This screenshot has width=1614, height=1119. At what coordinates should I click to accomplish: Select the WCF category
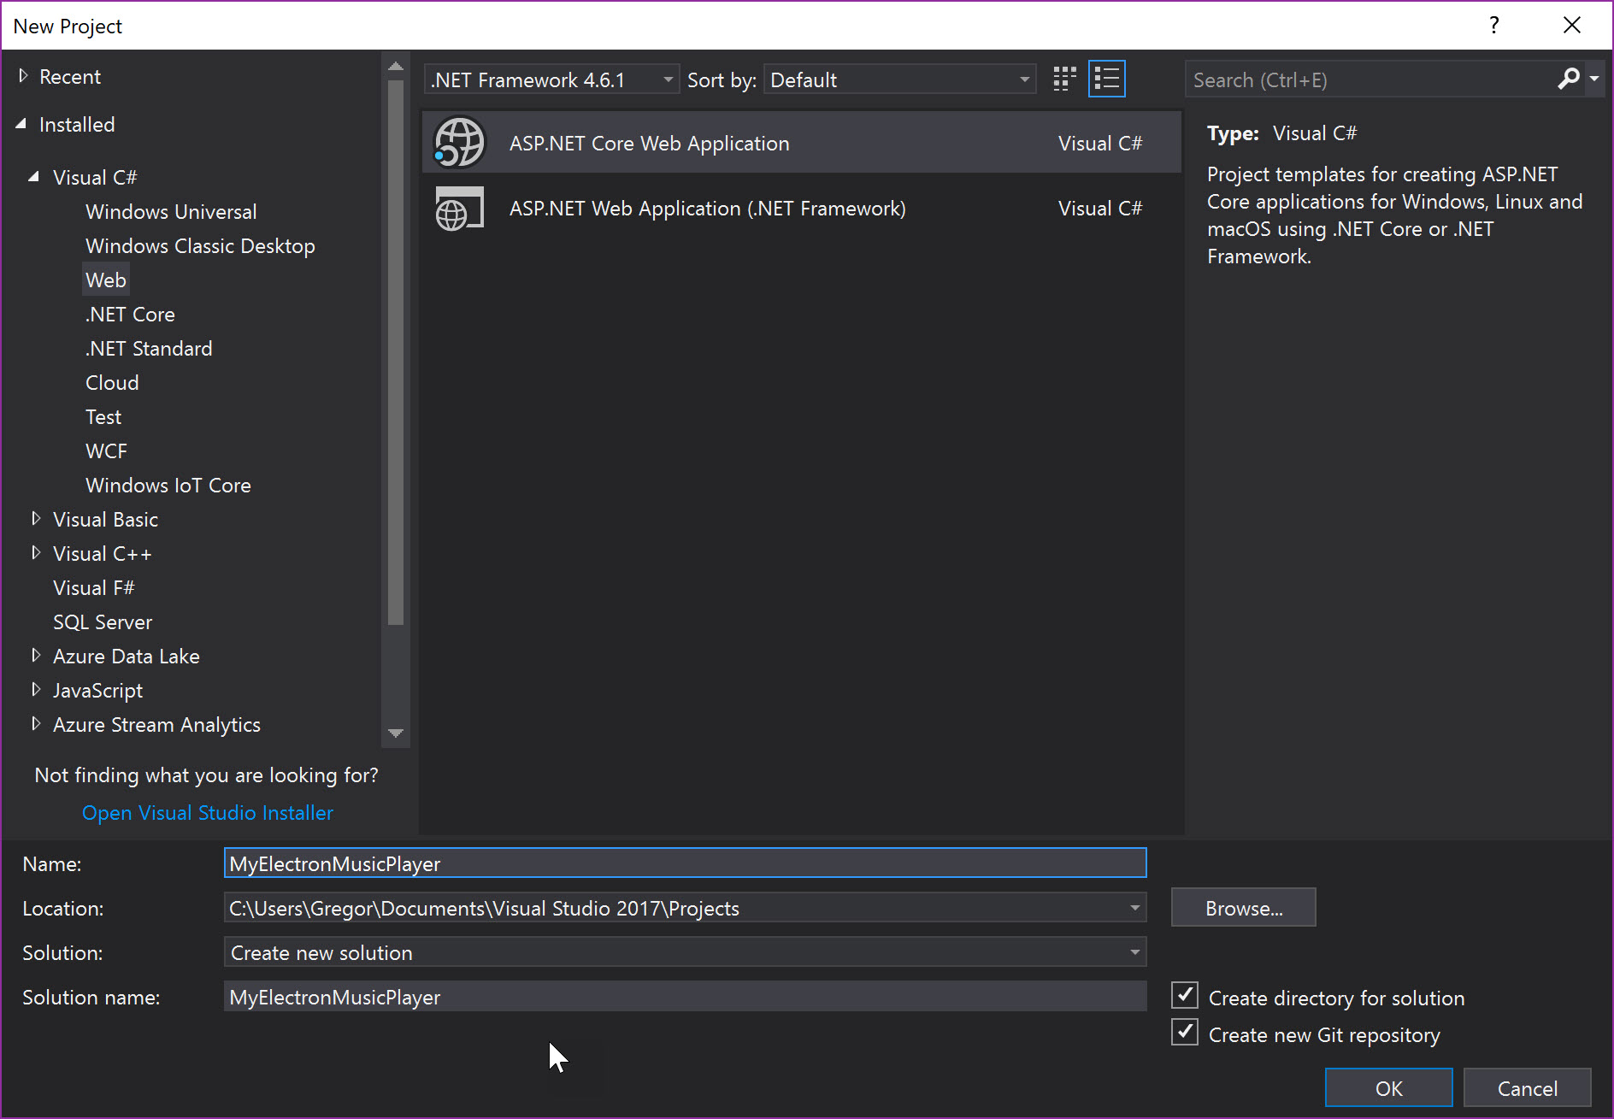pos(106,451)
